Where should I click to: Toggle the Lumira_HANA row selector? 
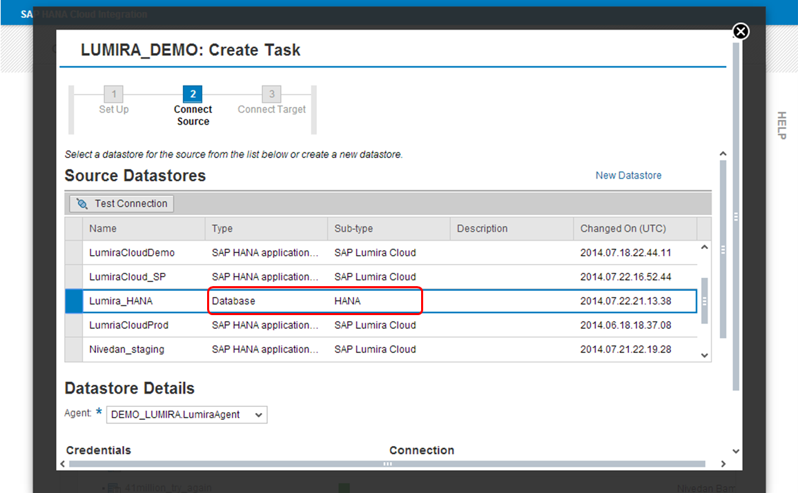73,301
